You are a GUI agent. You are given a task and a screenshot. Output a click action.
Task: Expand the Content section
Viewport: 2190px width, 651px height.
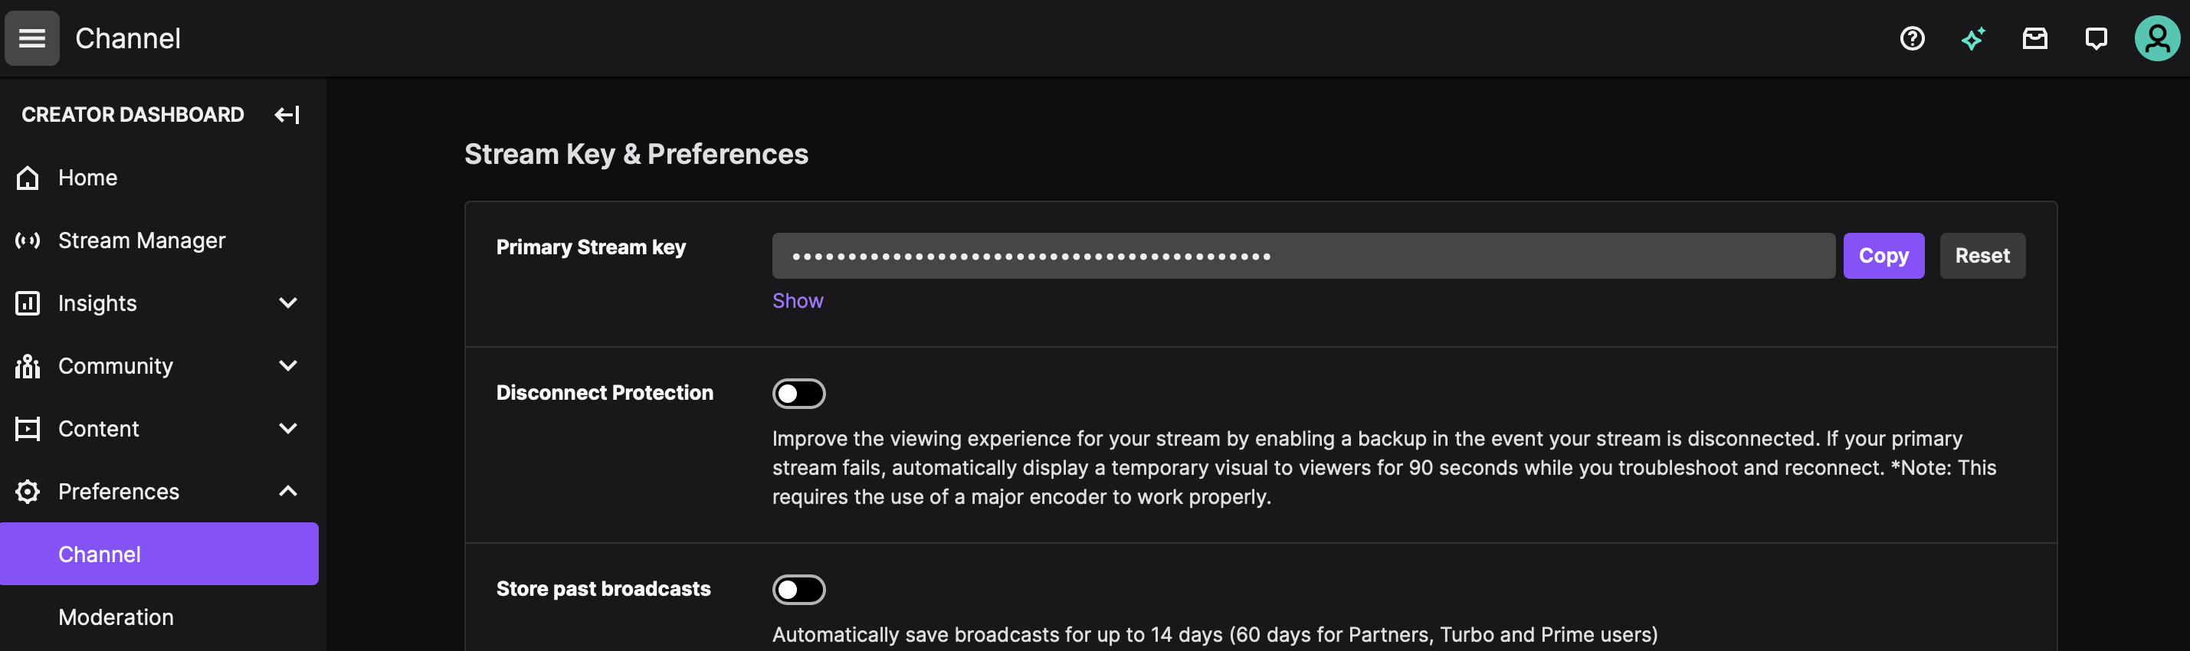pos(287,428)
